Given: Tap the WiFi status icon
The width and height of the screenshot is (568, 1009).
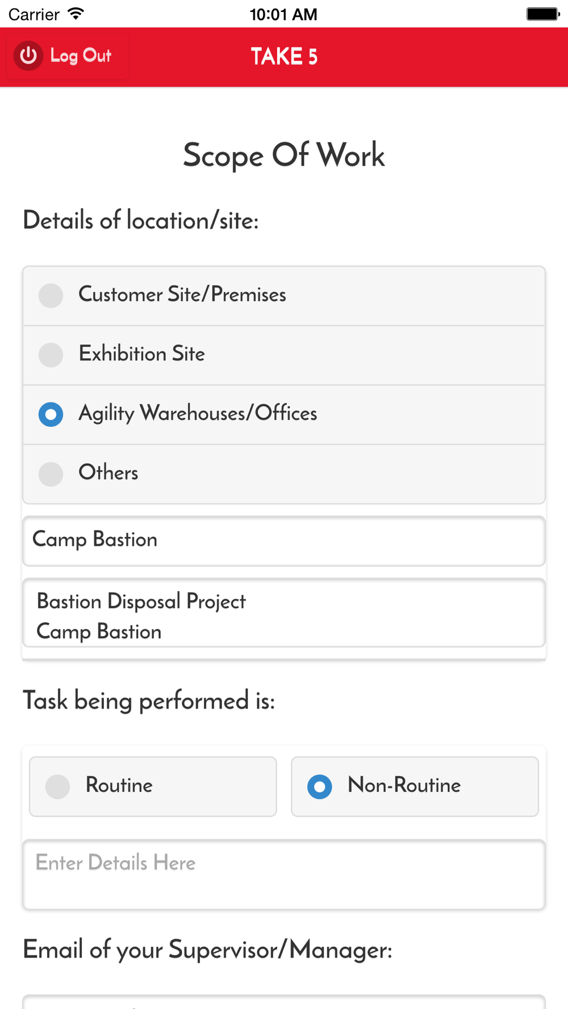Looking at the screenshot, I should coord(76,14).
